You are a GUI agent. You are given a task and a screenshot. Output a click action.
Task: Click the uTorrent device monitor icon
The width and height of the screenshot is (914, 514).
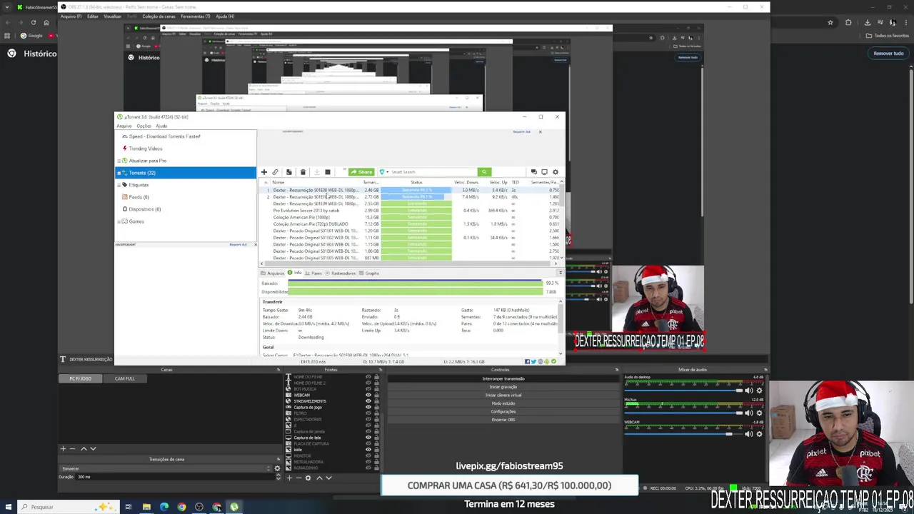(544, 172)
